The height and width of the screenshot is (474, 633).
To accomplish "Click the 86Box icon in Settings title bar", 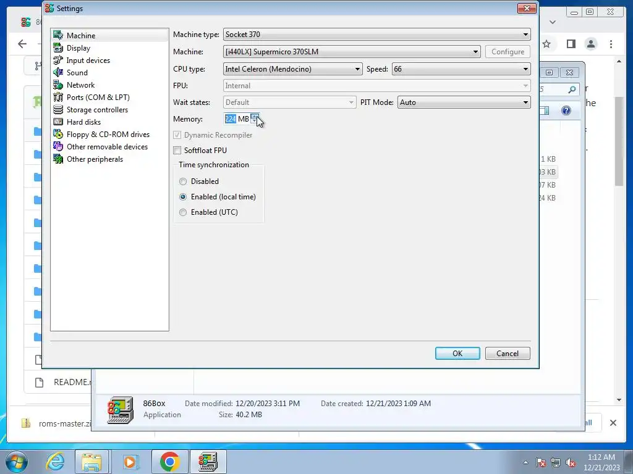I will click(x=49, y=8).
